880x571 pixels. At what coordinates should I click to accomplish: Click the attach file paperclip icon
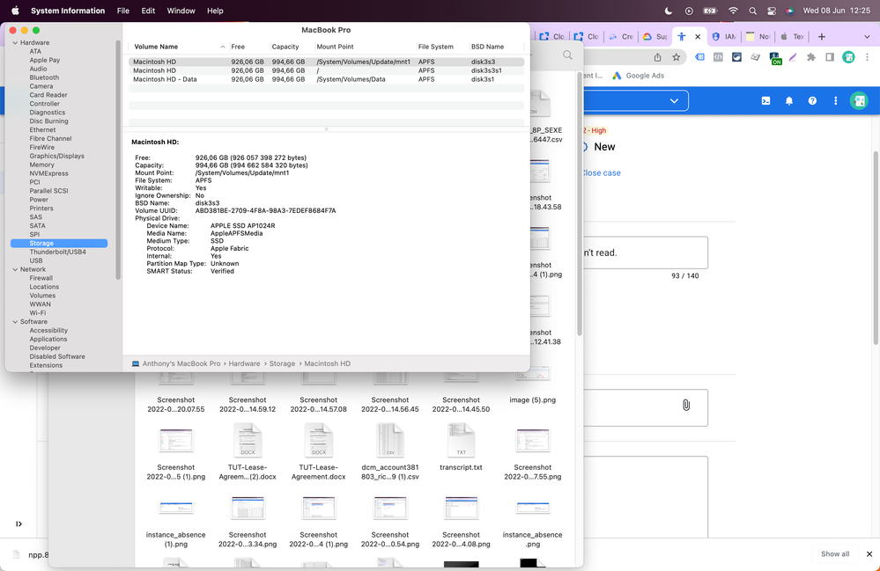[x=686, y=405]
